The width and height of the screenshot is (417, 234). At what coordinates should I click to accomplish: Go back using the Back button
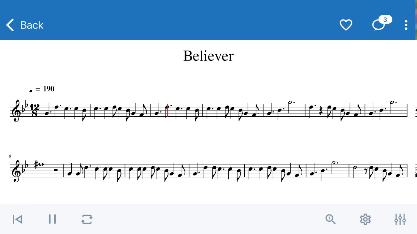click(25, 25)
